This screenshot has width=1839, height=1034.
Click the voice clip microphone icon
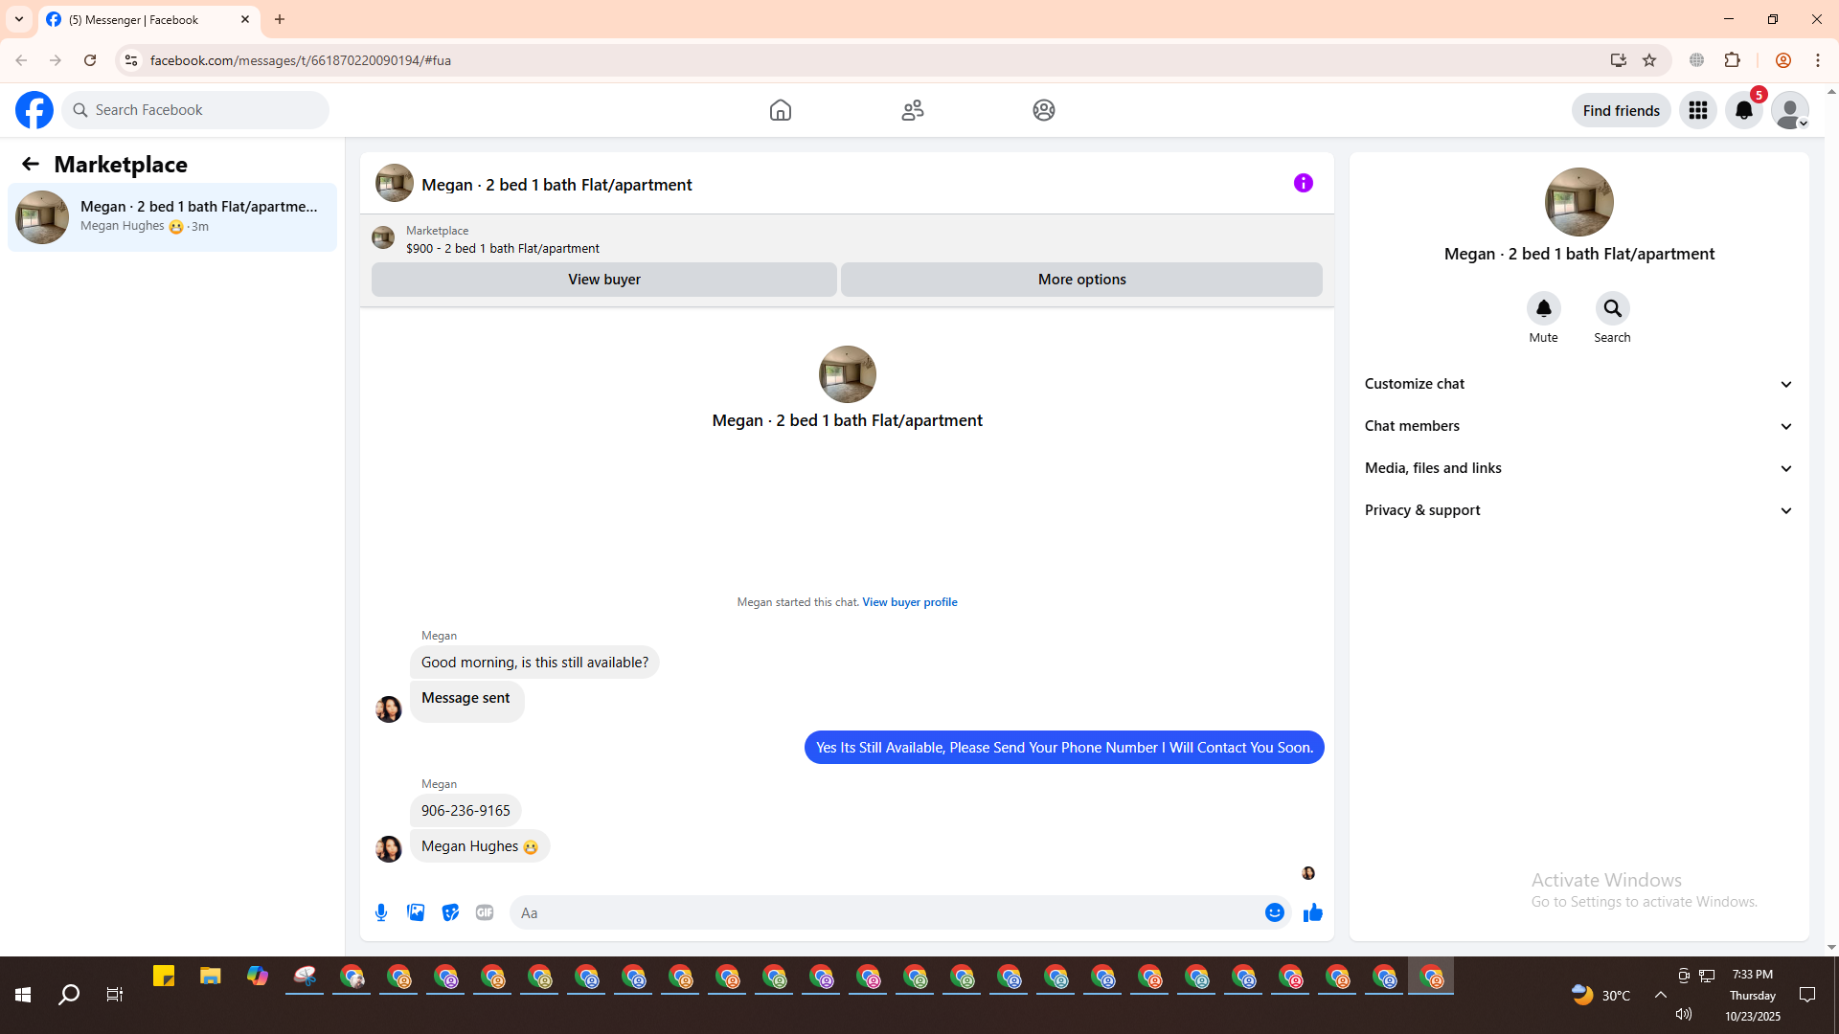pyautogui.click(x=381, y=912)
